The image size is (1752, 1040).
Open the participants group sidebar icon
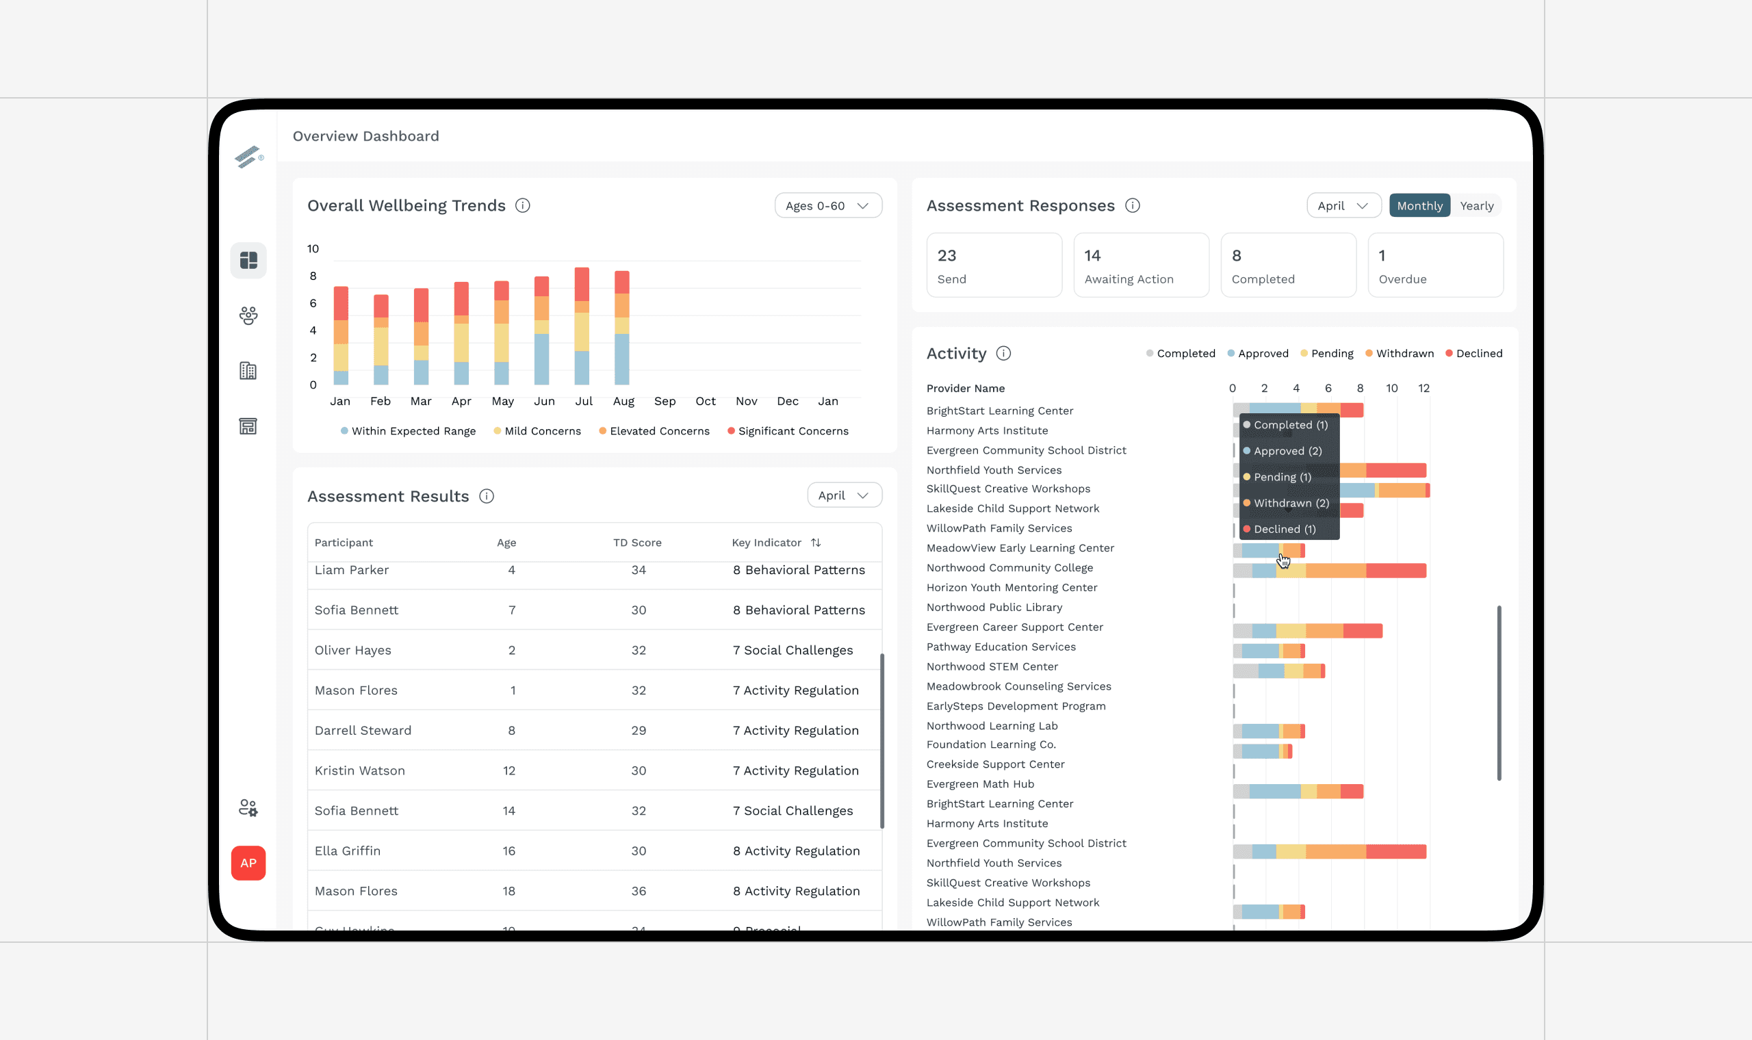248,315
